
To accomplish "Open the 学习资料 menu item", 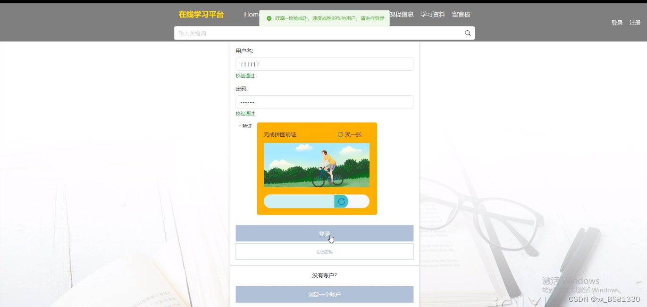I will click(x=433, y=15).
